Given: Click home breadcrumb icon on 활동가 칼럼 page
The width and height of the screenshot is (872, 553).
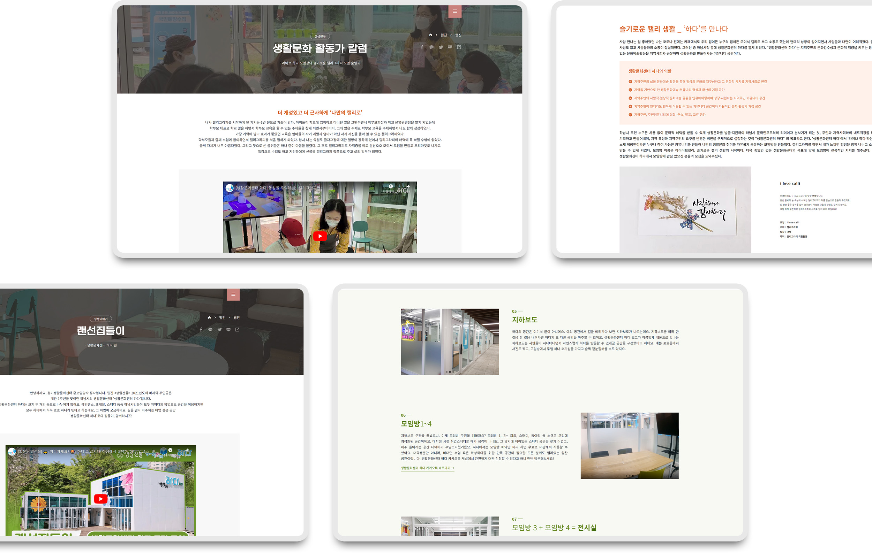Looking at the screenshot, I should coord(430,35).
